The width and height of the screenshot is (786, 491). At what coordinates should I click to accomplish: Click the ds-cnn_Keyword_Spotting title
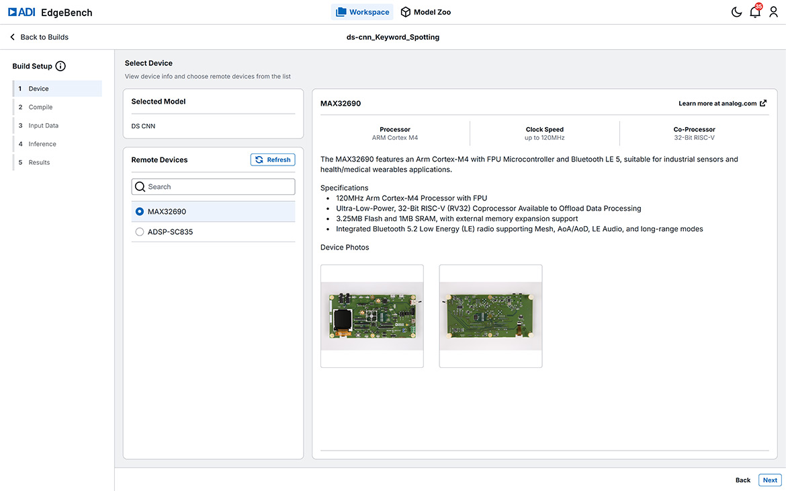(x=393, y=37)
